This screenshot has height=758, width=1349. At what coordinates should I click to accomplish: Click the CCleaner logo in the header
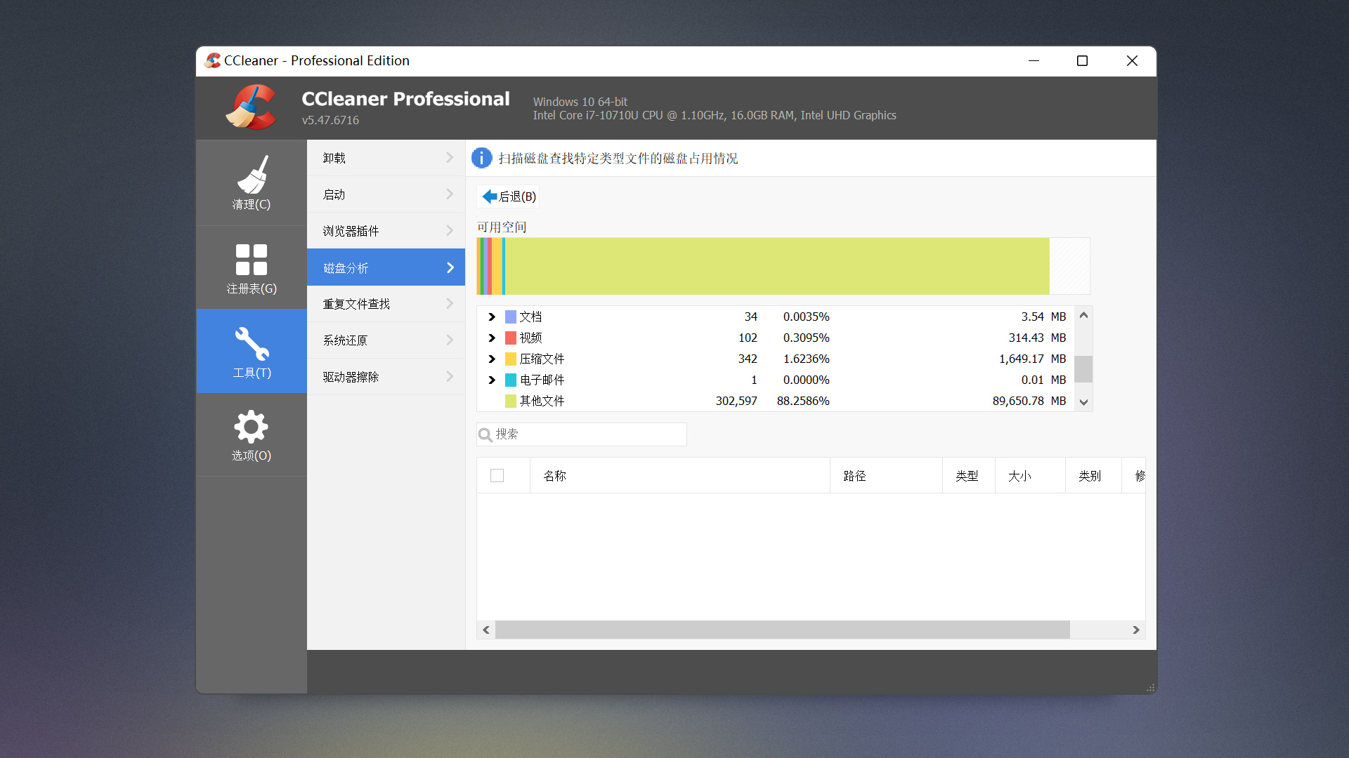[251, 107]
